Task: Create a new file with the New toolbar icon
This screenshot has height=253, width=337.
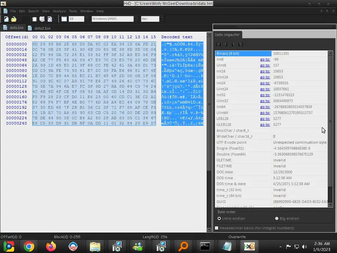Action: 6,19
